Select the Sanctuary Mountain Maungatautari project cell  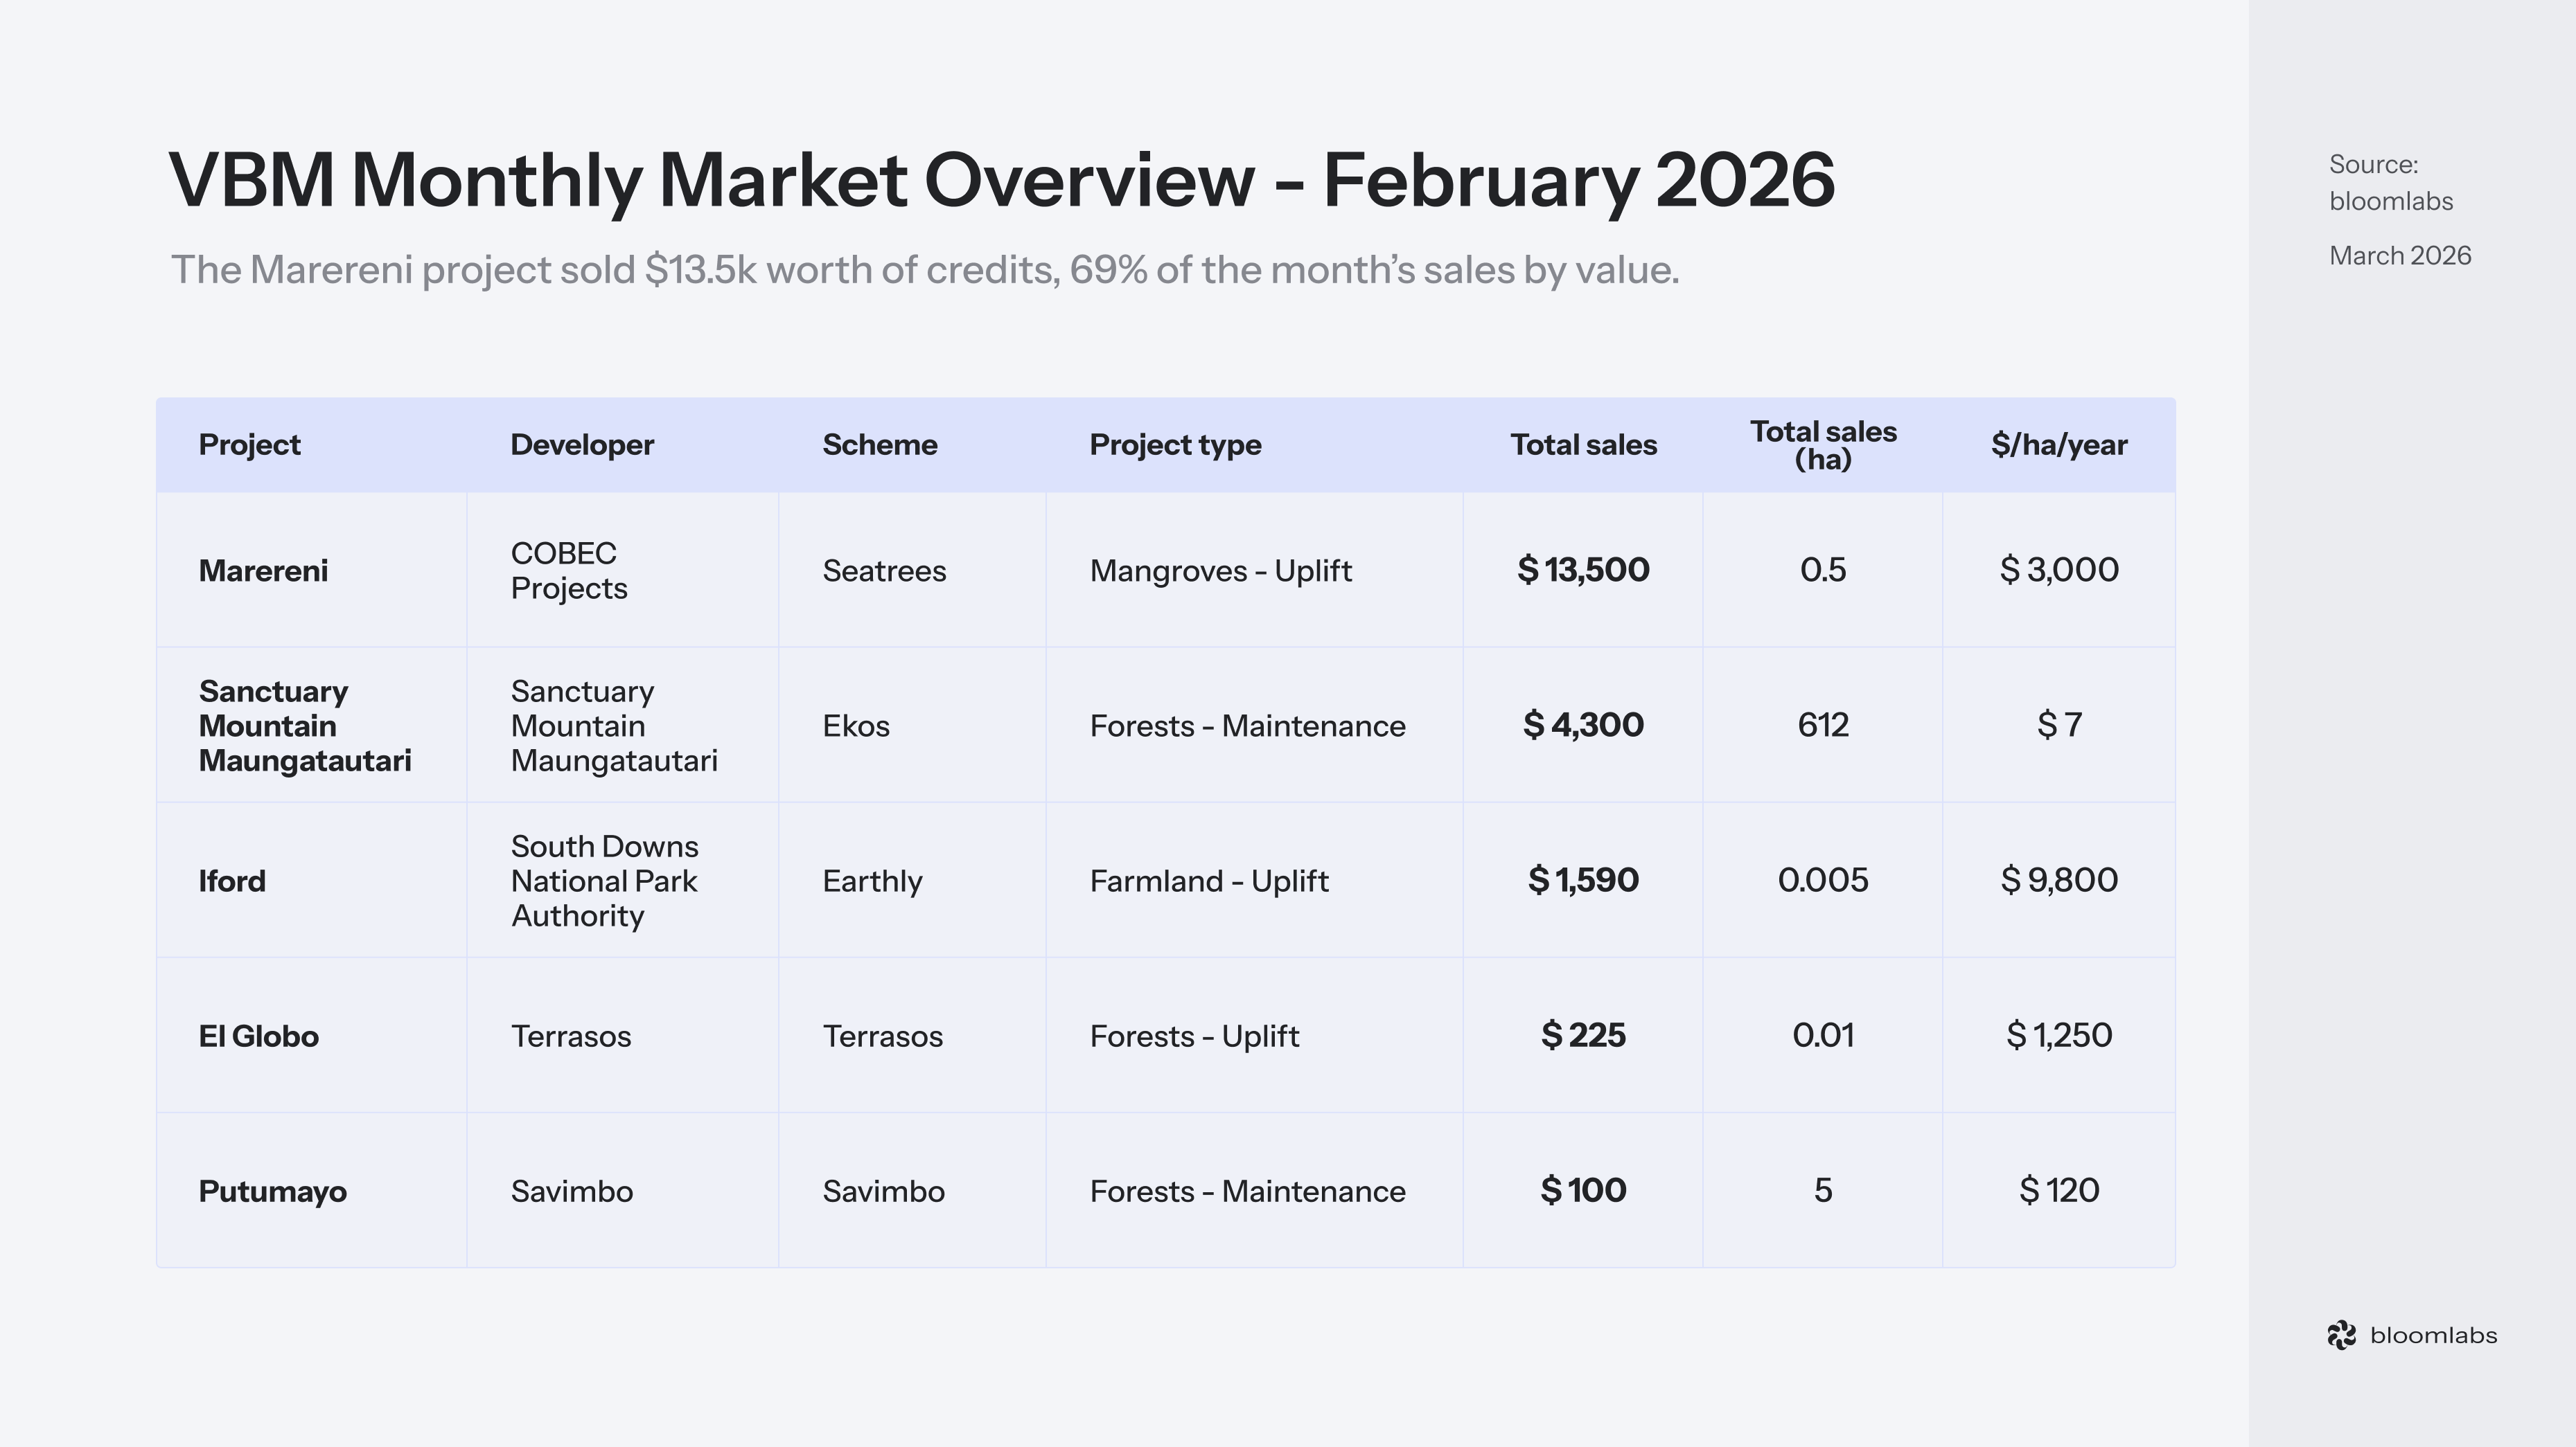point(304,726)
